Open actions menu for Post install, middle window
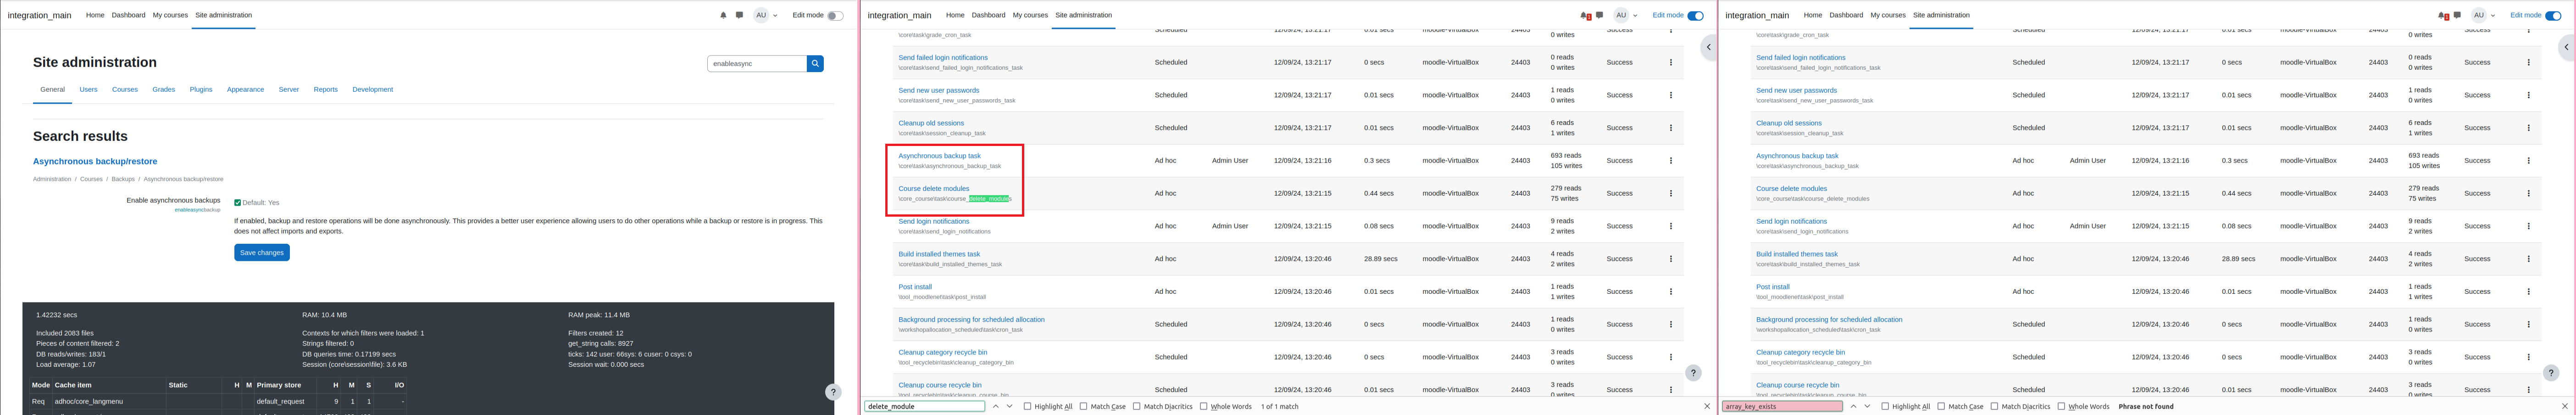The height and width of the screenshot is (415, 2576). tap(1670, 292)
